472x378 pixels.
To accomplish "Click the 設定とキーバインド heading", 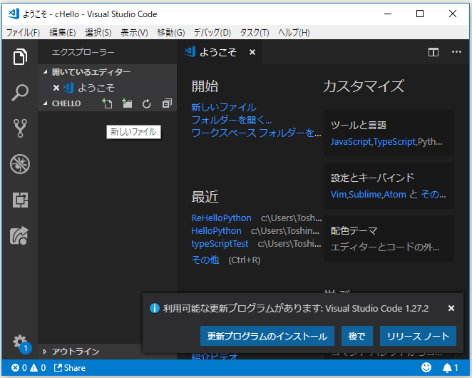I will click(x=372, y=178).
